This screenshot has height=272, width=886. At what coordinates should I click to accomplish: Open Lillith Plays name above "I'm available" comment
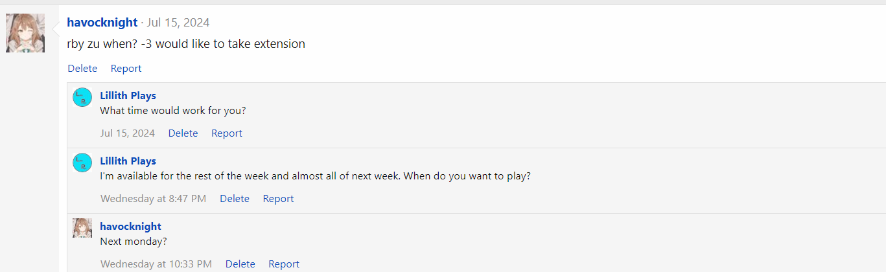[x=128, y=161]
